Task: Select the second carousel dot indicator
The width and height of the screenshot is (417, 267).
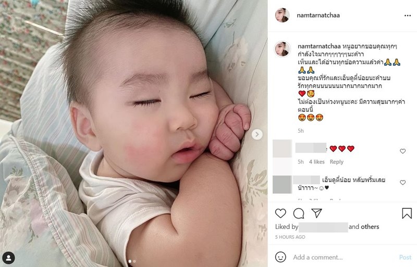Action: (x=134, y=261)
